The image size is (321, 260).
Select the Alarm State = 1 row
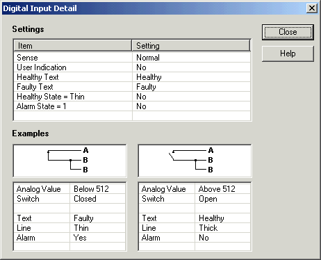132,106
